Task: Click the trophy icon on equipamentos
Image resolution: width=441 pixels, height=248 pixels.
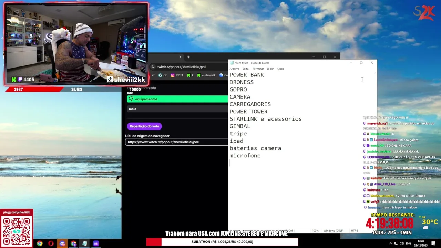Action: coord(131,99)
